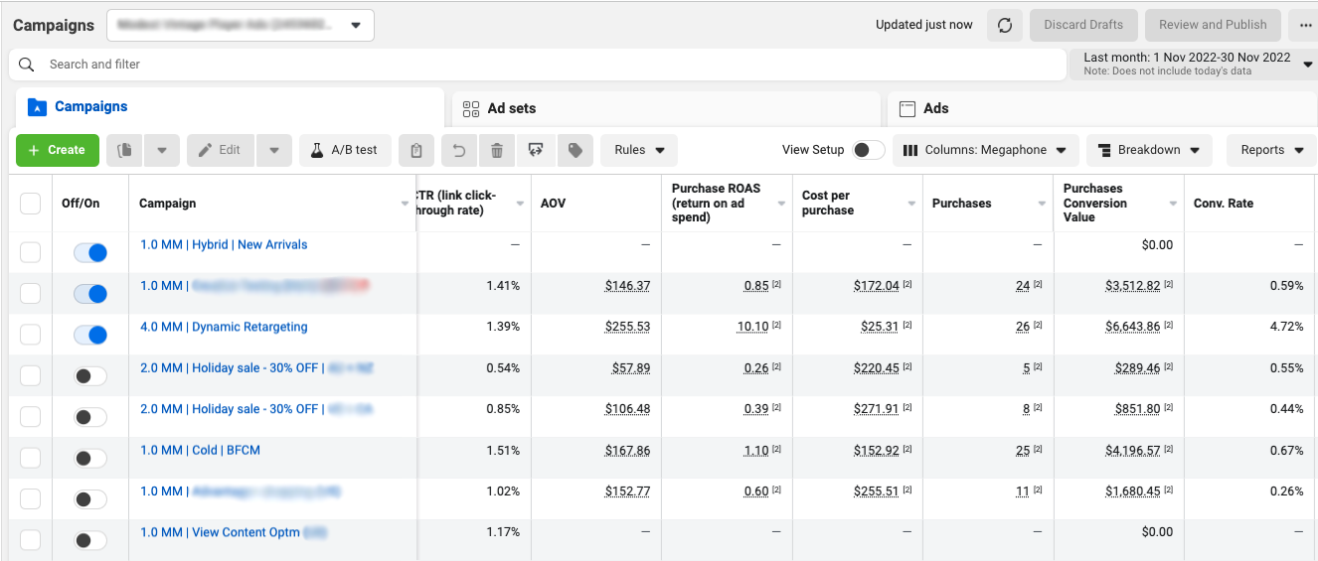Click the trash delete icon
This screenshot has height=561, width=1318.
pos(497,150)
